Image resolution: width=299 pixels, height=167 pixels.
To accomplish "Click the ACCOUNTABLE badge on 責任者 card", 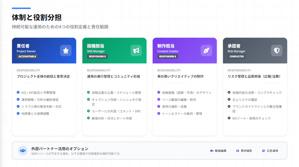I will (x=27, y=56).
